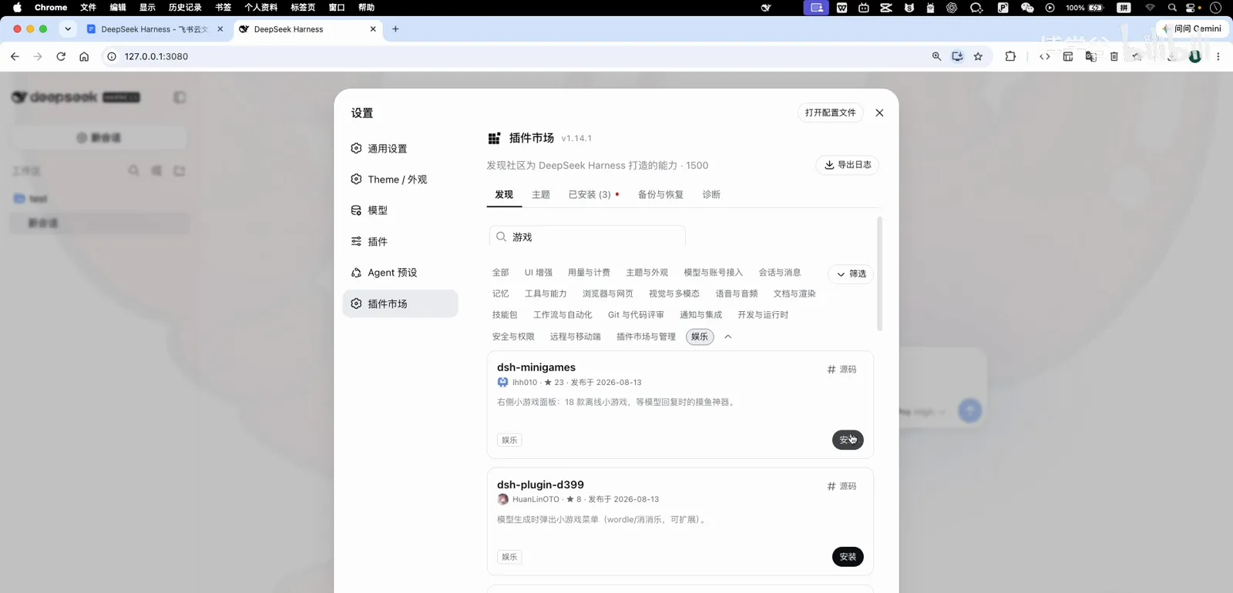Select the 全部 category filter
Image resolution: width=1233 pixels, height=593 pixels.
click(501, 273)
